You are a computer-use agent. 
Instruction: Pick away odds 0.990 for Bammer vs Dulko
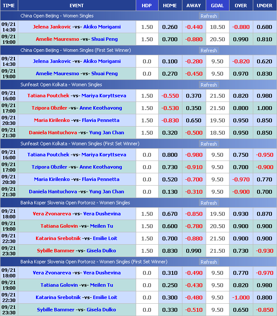(193, 251)
